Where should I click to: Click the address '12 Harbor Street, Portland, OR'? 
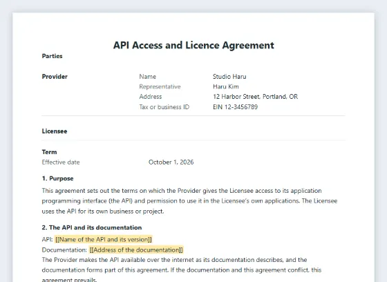point(256,97)
